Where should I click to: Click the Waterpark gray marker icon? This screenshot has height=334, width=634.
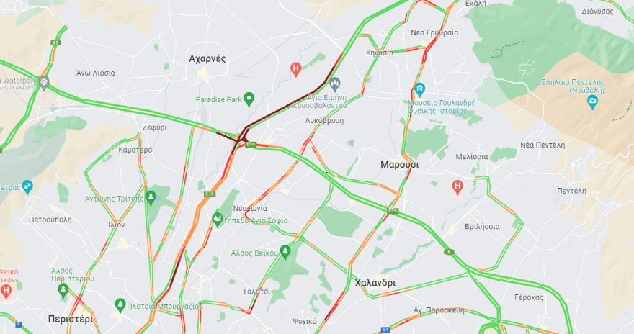point(44,83)
